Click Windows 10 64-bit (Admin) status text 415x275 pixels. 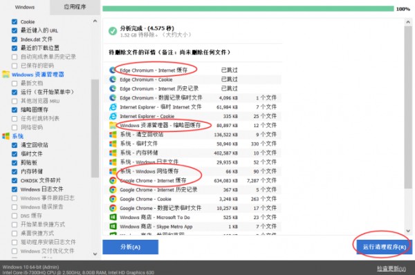(30, 267)
